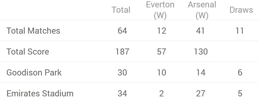Select the Goodison Park row label
Viewport: 258px width, 103px height.
coord(34,73)
